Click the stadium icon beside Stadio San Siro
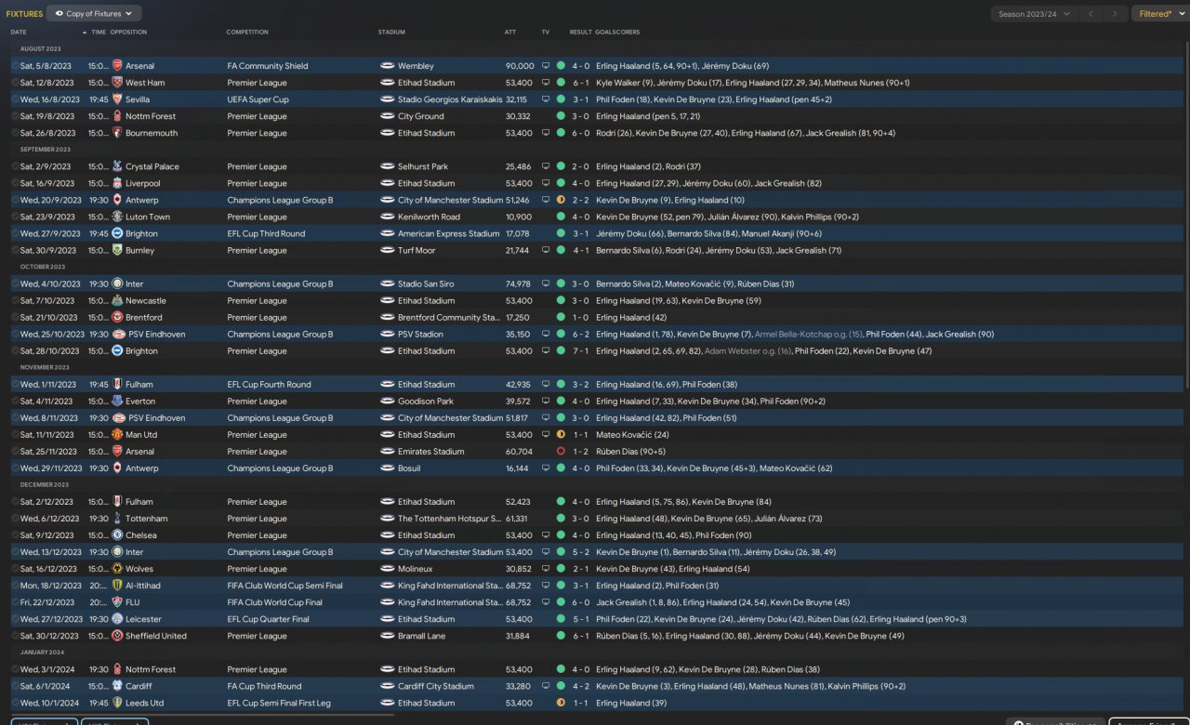1190x725 pixels. pos(388,283)
